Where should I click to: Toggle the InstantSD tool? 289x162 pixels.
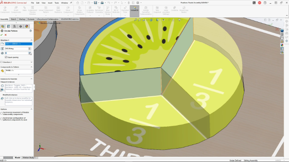point(134,11)
